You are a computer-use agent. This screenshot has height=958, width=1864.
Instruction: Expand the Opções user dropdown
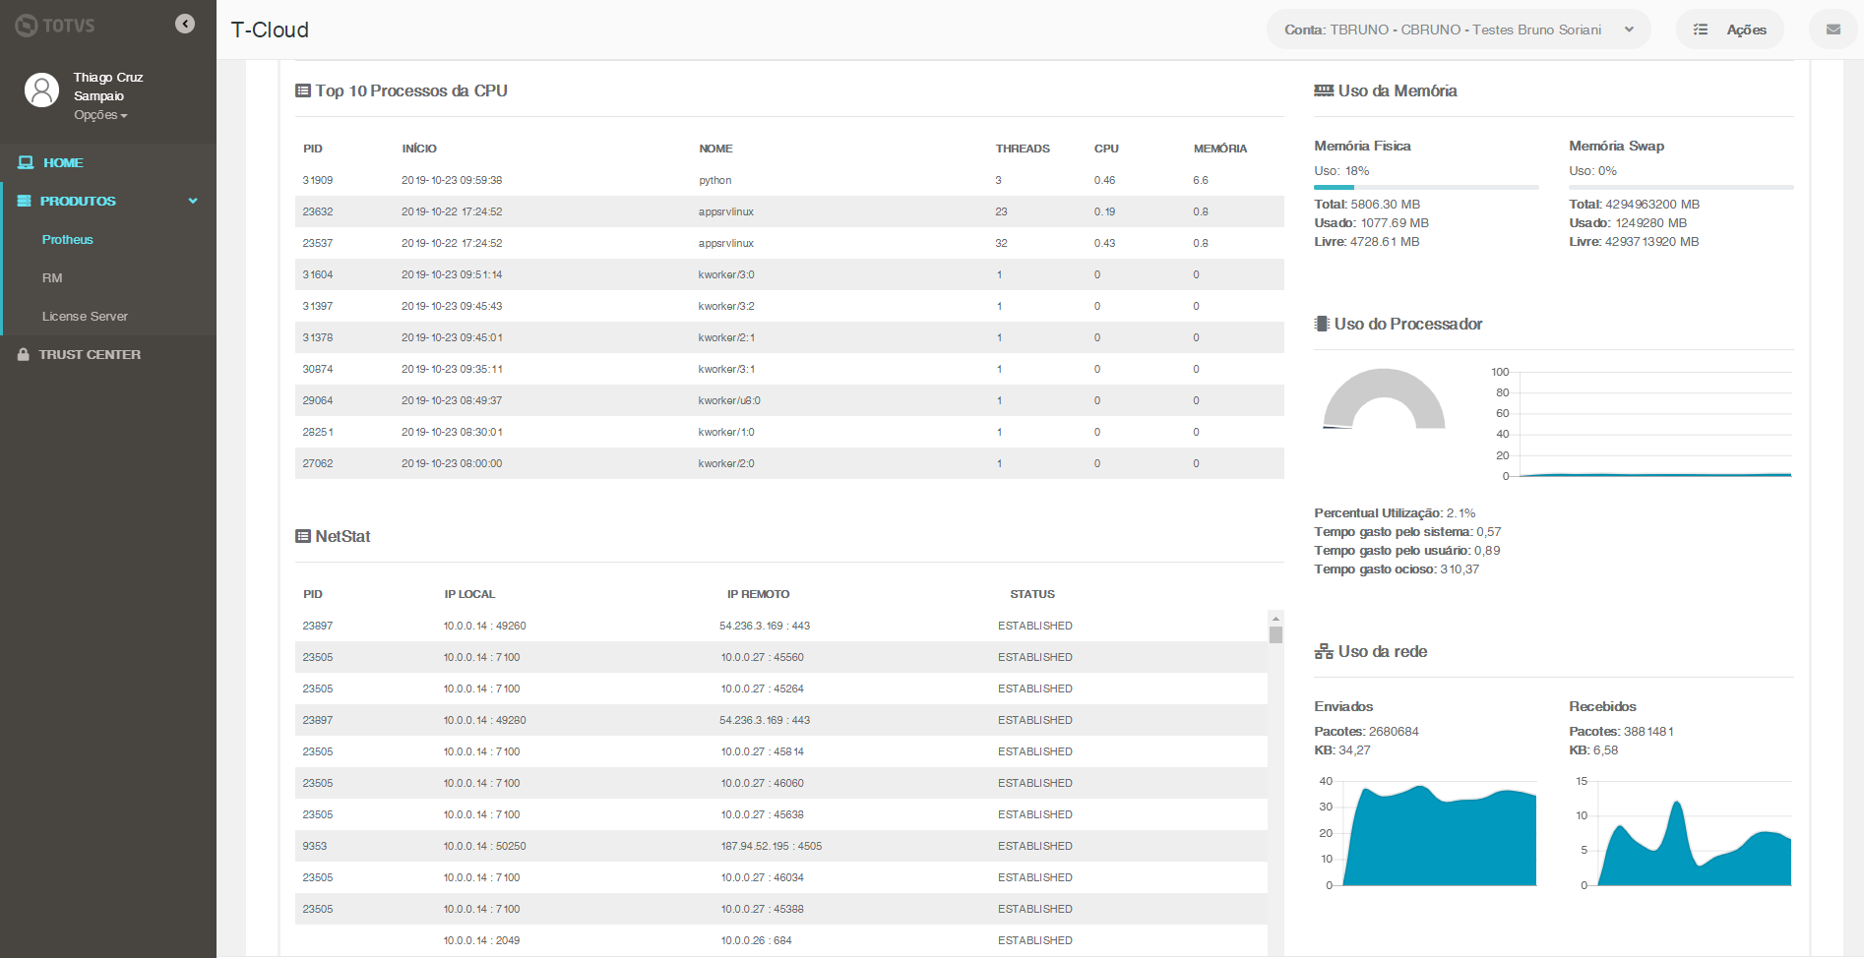point(100,115)
